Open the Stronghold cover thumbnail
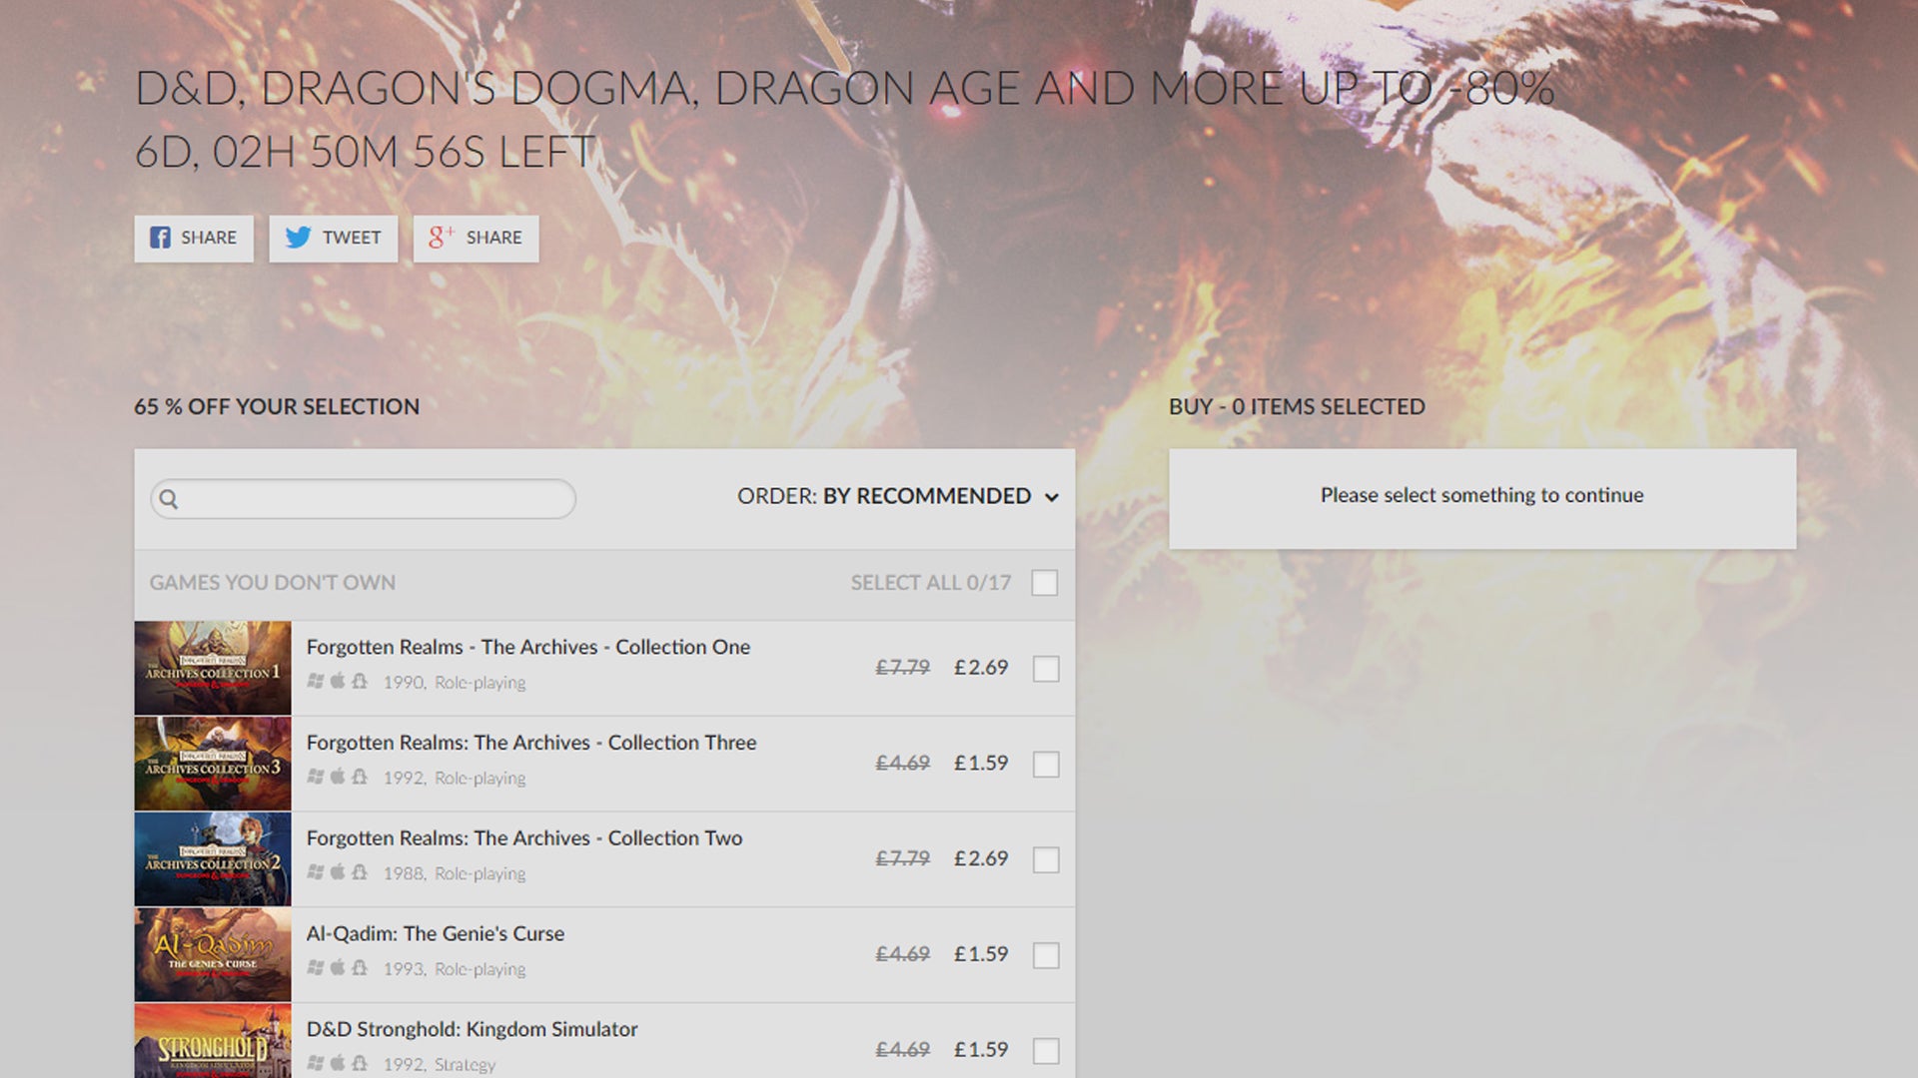 click(x=213, y=1041)
